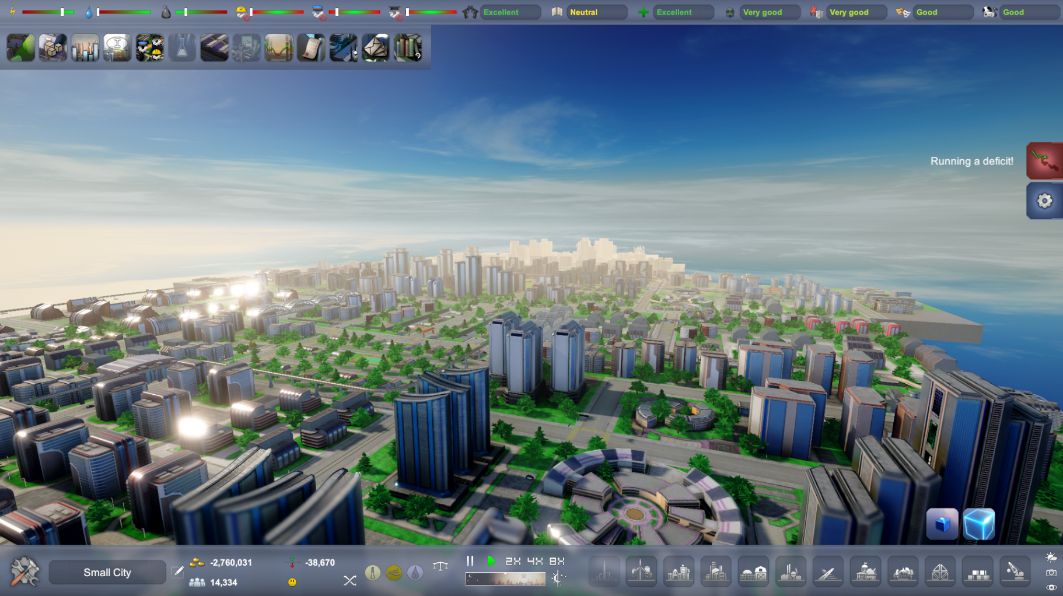Toggle the water droplet overlay circle

pyautogui.click(x=415, y=573)
